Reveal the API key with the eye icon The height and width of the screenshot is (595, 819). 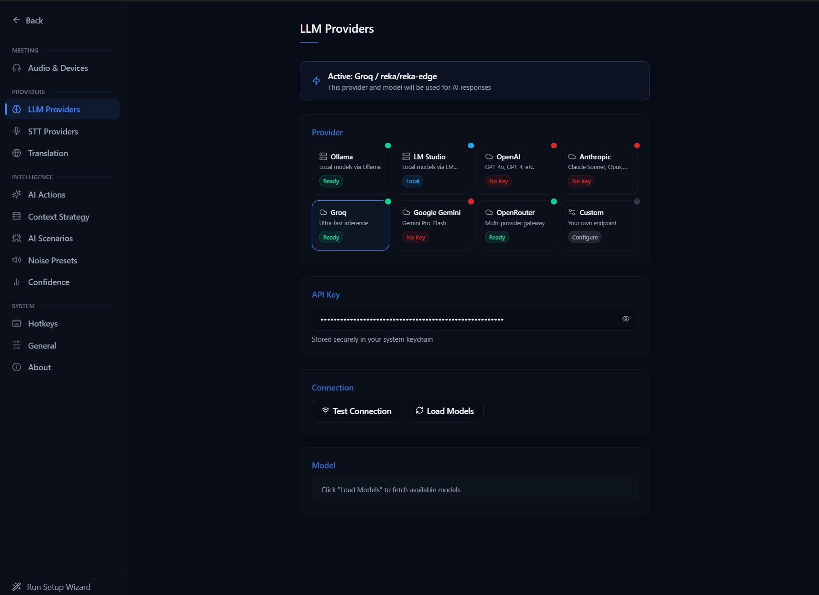[626, 318]
